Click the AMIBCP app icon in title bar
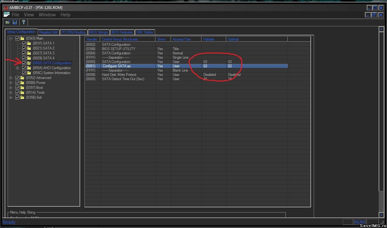 tap(6, 7)
